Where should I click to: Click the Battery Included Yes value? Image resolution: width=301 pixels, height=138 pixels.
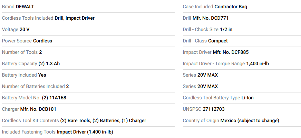[42, 75]
